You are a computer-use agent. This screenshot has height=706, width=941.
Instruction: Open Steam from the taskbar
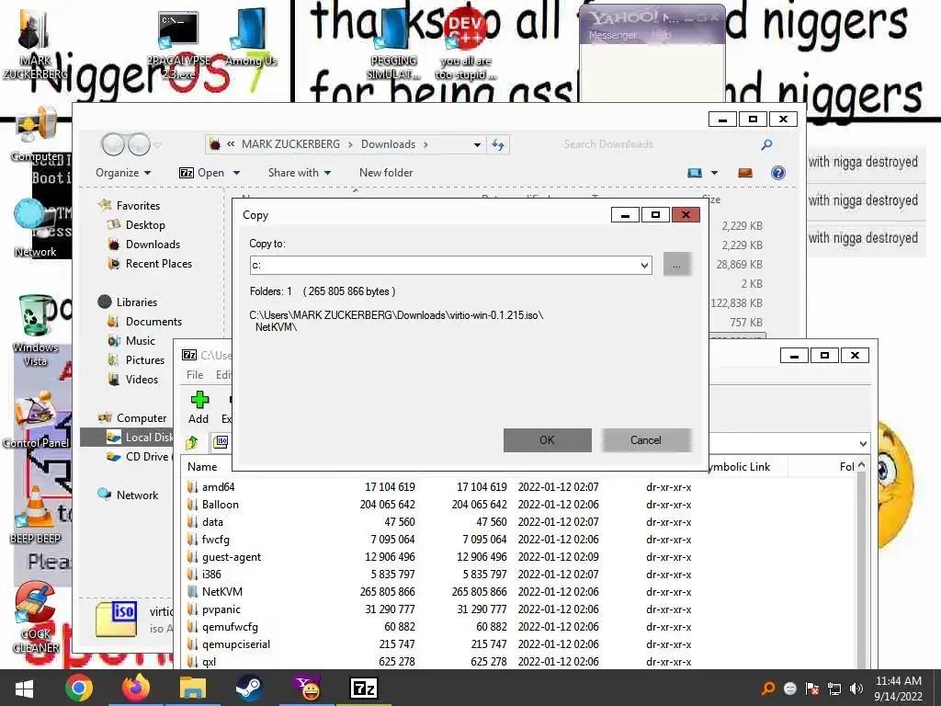(249, 688)
